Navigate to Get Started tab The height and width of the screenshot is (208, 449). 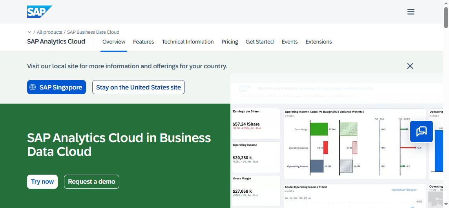(x=259, y=42)
